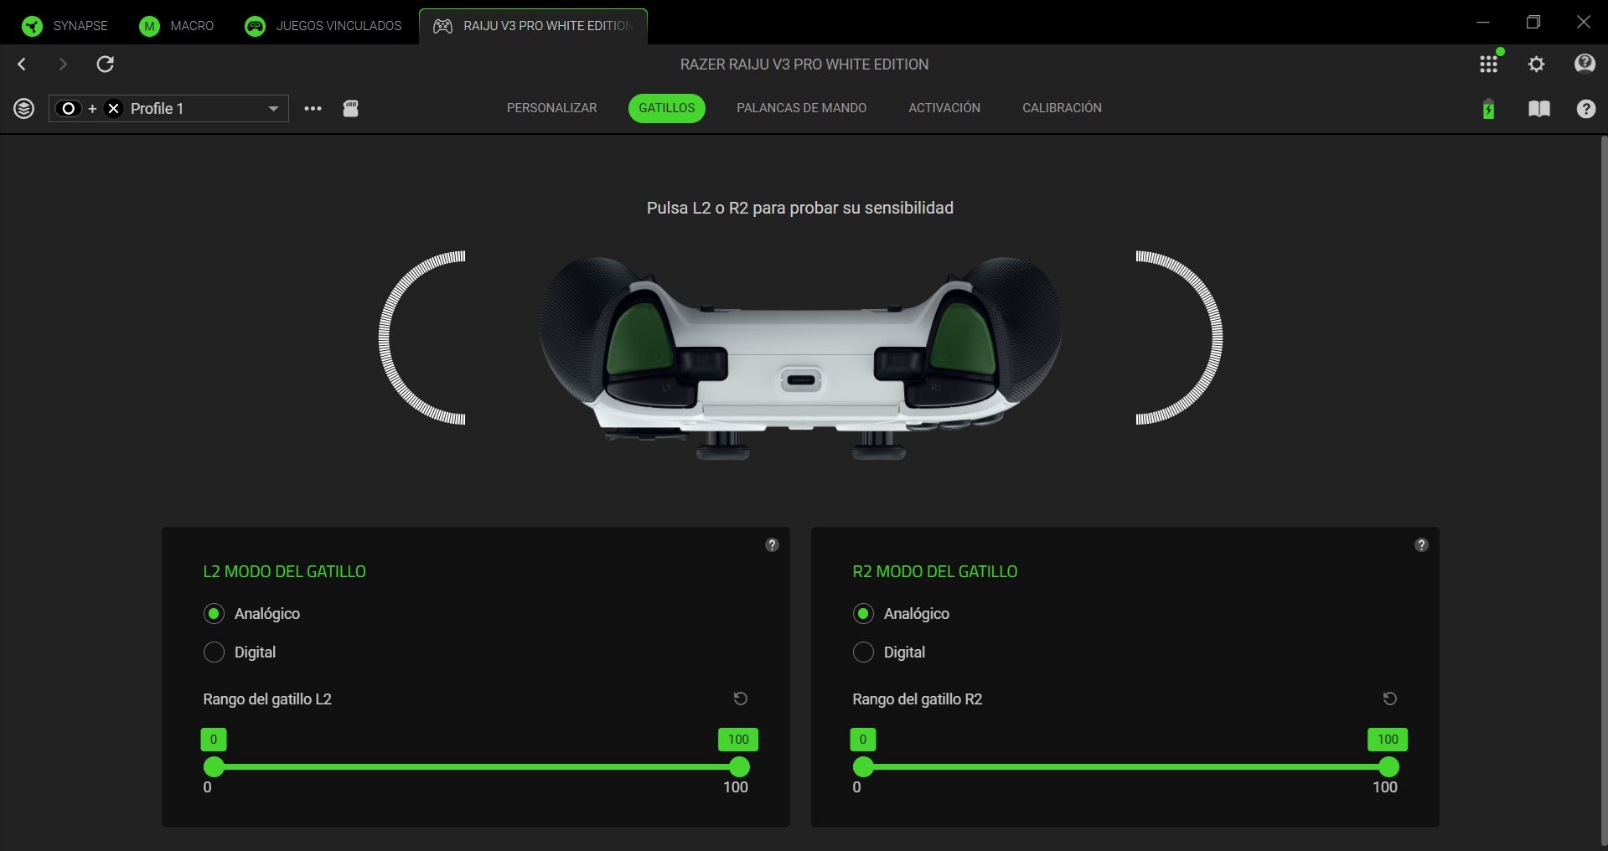The image size is (1608, 851).
Task: Open help tooltip for L2 trigger mode
Action: pyautogui.click(x=772, y=545)
